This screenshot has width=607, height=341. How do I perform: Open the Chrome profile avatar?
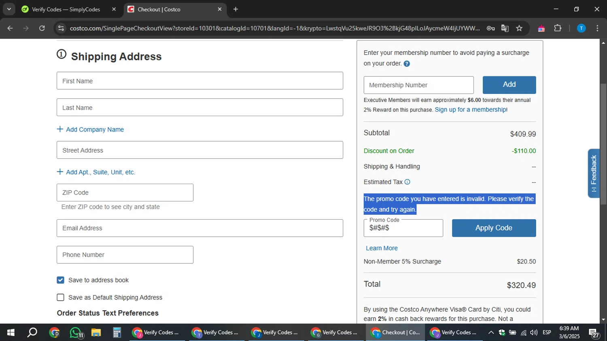tap(581, 28)
